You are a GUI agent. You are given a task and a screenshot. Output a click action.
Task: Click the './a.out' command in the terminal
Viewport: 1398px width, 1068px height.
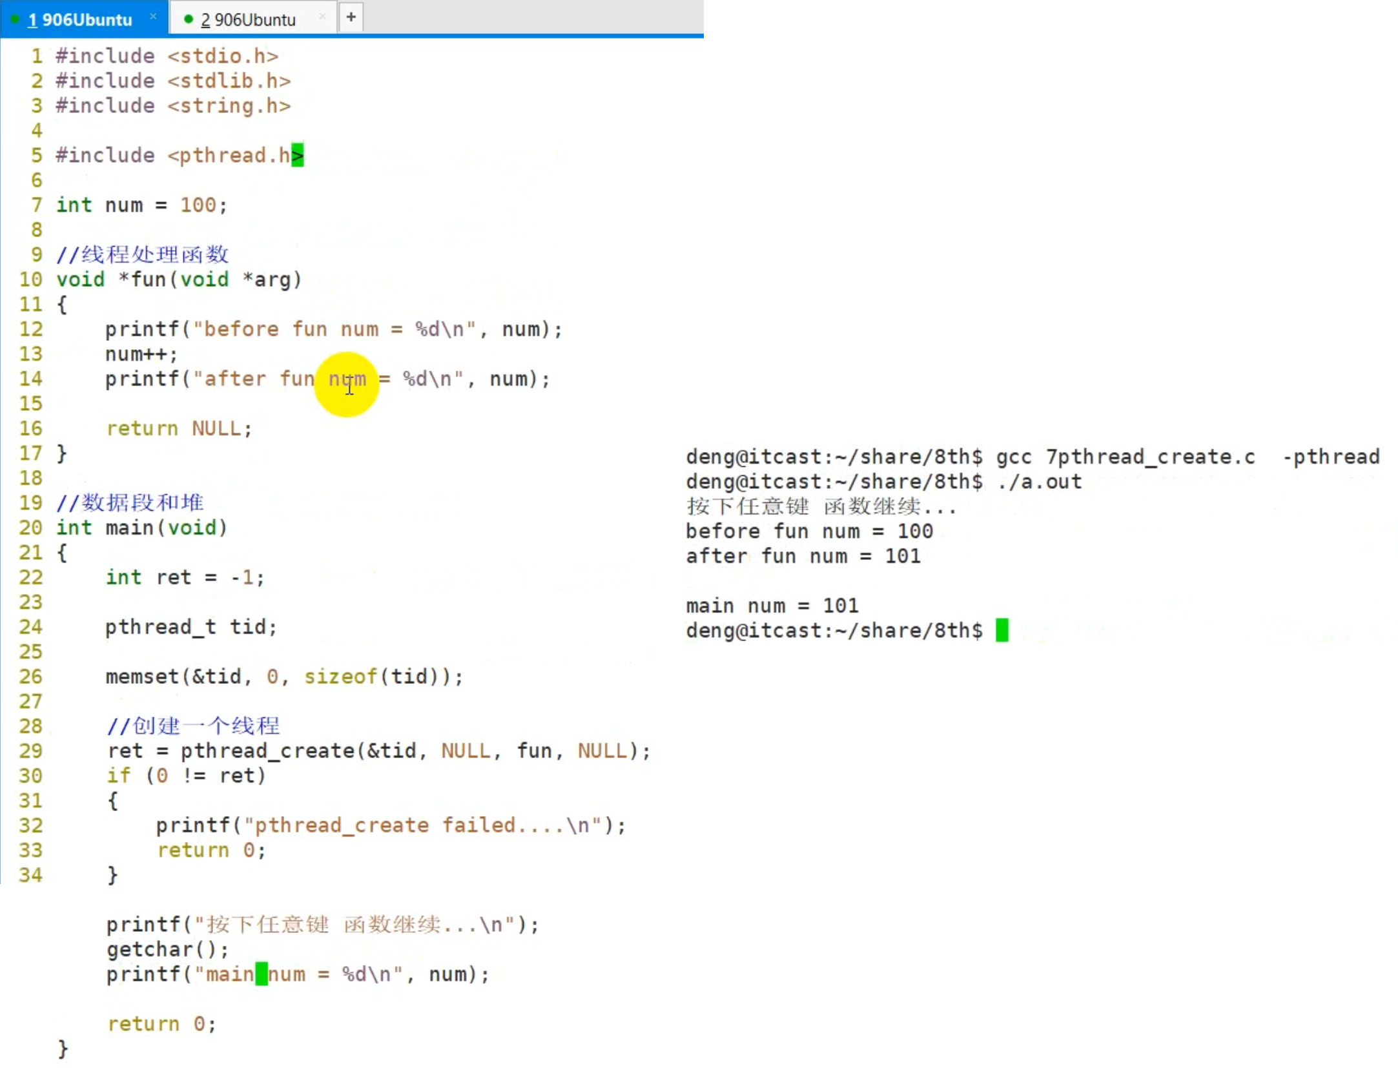pos(1039,481)
